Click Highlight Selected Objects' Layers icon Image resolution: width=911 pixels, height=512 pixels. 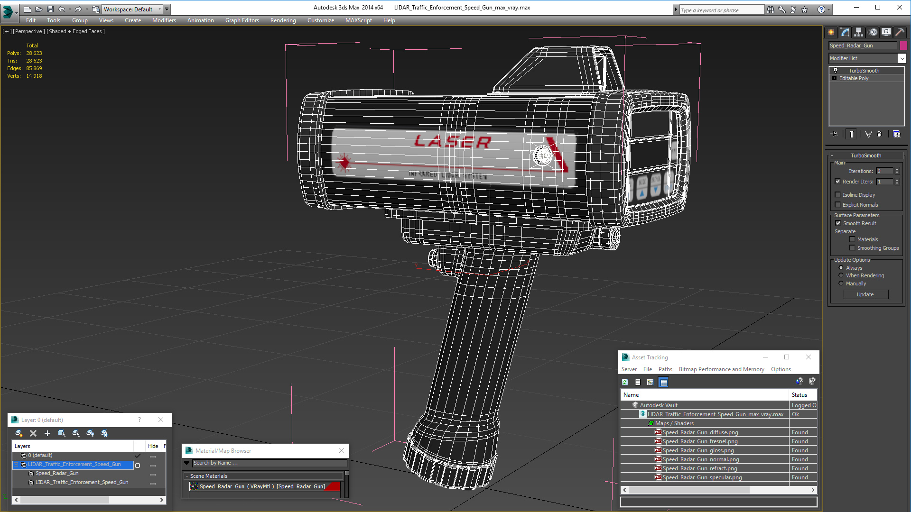click(x=76, y=433)
